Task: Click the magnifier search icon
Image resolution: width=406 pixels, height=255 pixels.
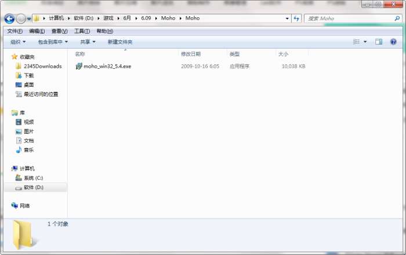Action: point(397,19)
